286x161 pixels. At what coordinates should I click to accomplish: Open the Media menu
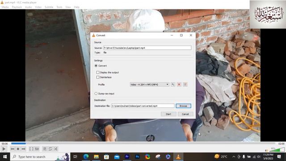[5, 7]
